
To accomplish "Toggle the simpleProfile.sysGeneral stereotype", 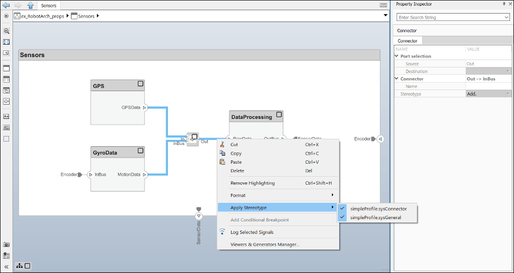I will point(377,217).
